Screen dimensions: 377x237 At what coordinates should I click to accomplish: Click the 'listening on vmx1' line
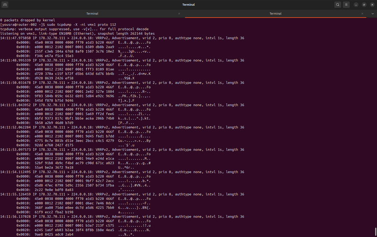(77, 33)
